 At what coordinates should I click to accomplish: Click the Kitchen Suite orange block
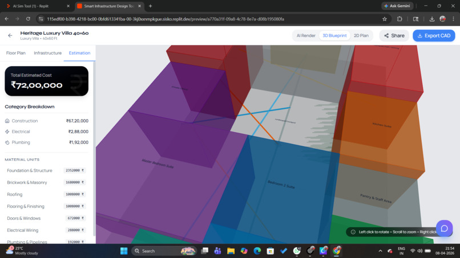click(382, 125)
